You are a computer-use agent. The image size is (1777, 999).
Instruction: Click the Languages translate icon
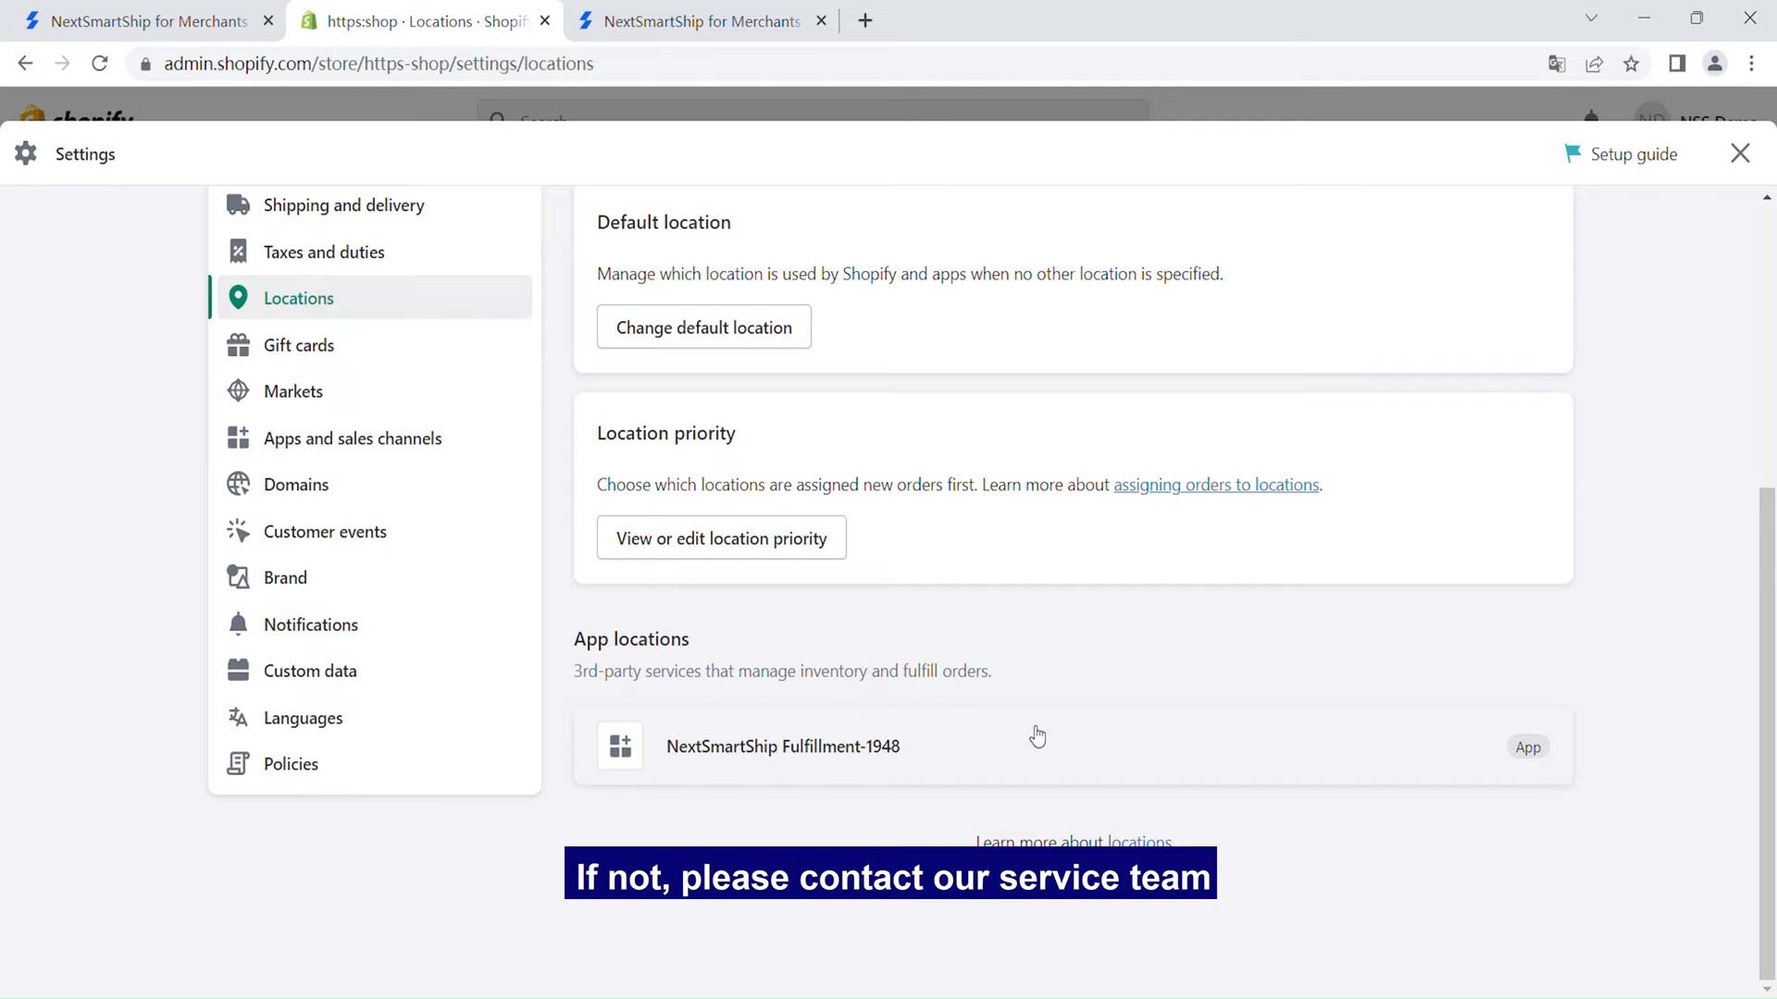click(x=238, y=718)
